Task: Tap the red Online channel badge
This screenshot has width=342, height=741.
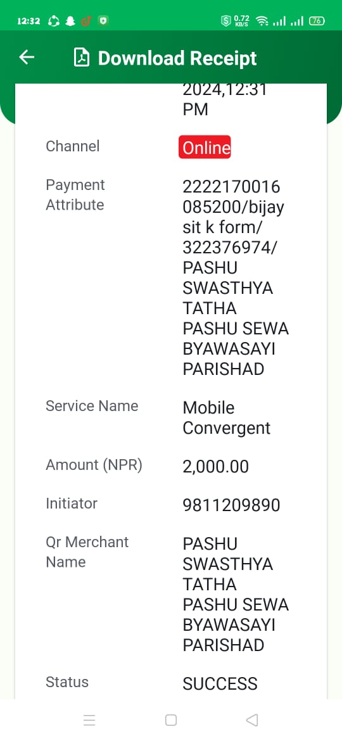Action: [205, 147]
